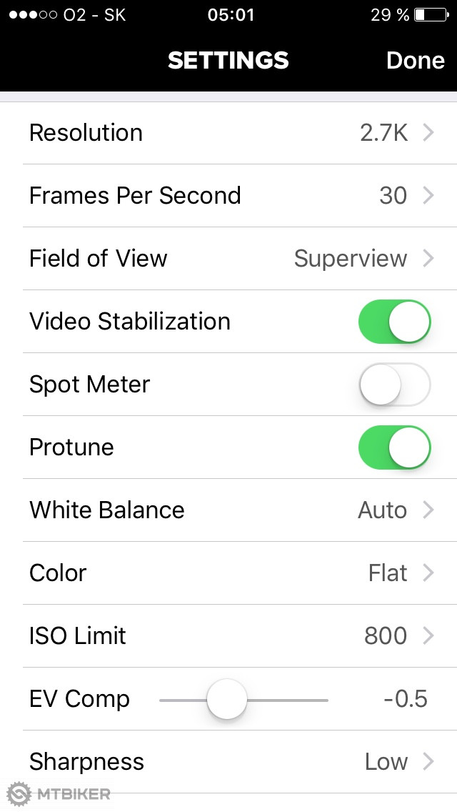
Task: Click the EV Comp slider knob
Action: [x=227, y=699]
